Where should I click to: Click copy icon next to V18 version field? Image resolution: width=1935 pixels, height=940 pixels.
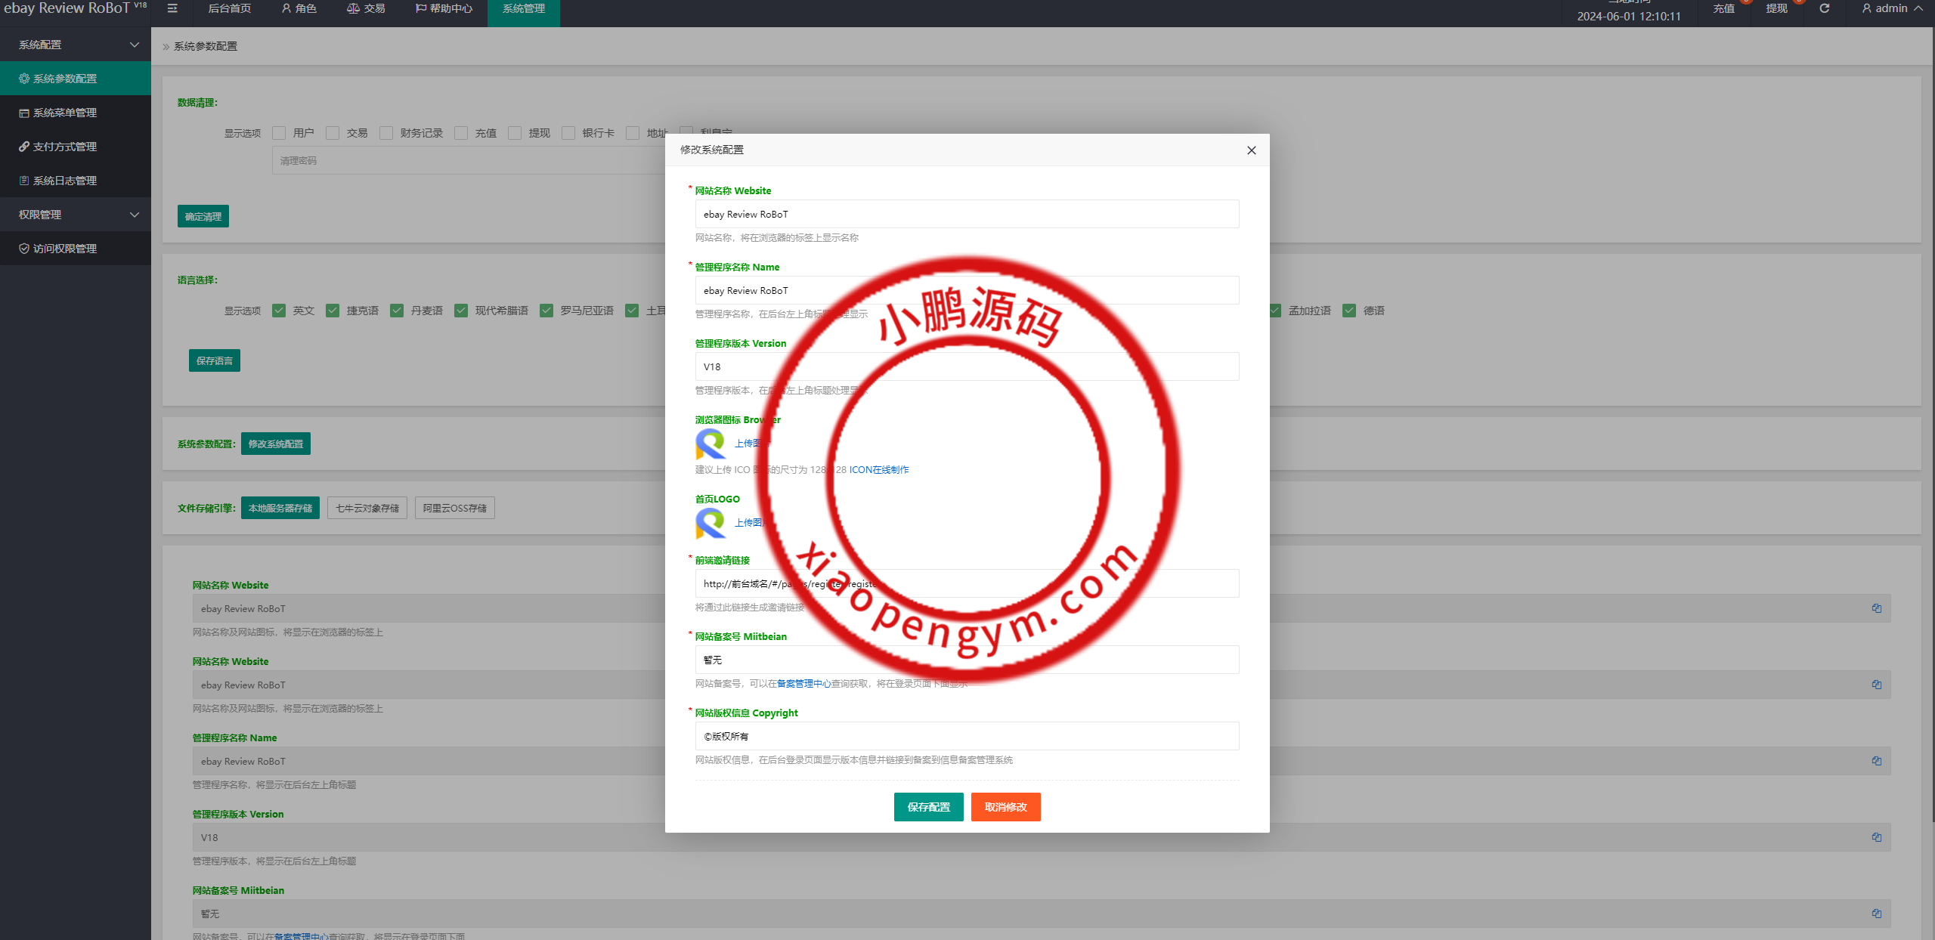click(1876, 837)
